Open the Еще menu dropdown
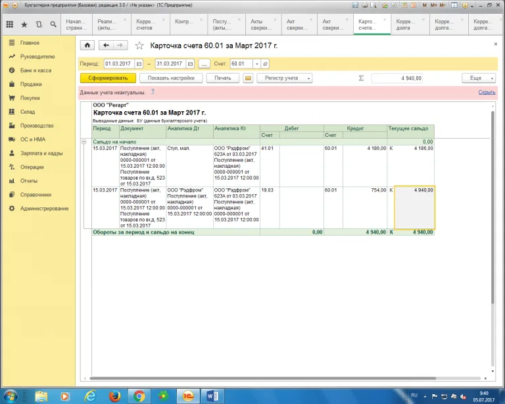 (x=479, y=78)
